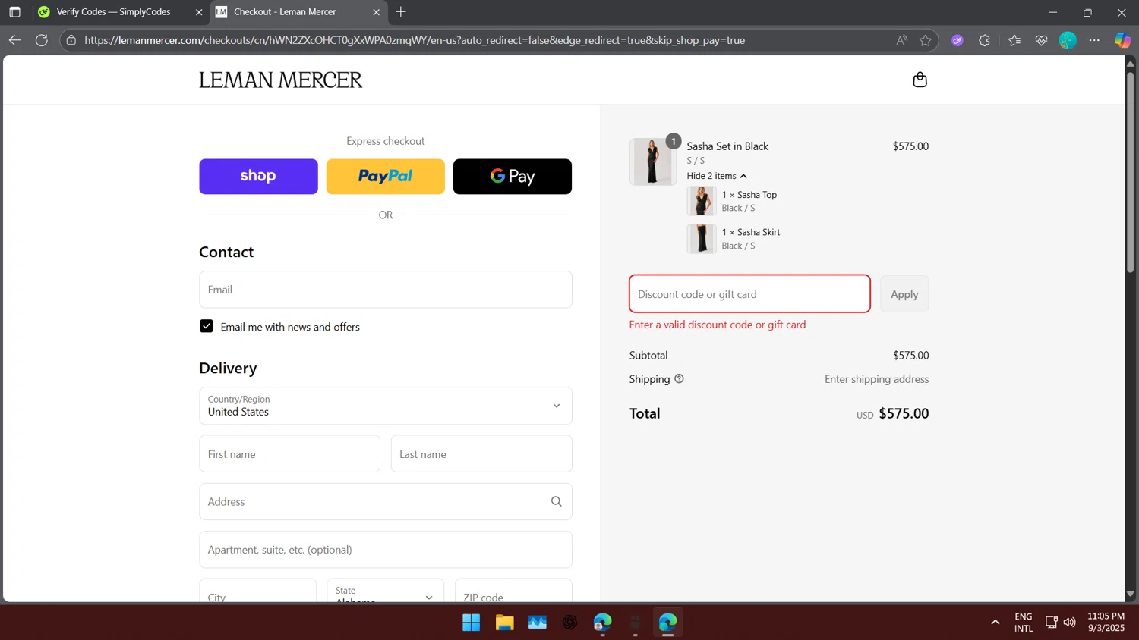Pay with Google Pay button
Screen dimensions: 1139x640
tap(513, 176)
